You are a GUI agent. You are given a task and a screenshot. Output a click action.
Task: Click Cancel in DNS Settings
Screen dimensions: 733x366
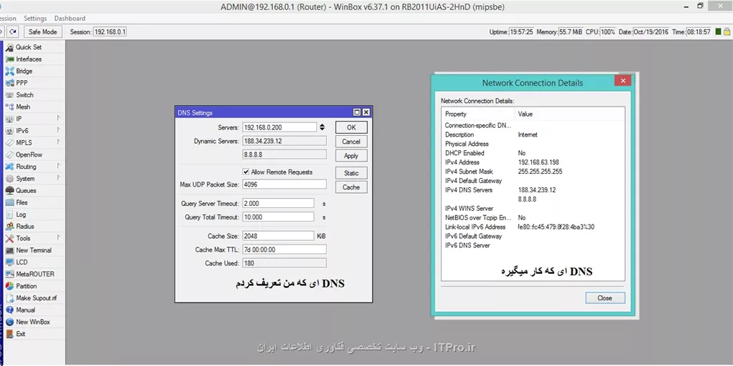351,142
